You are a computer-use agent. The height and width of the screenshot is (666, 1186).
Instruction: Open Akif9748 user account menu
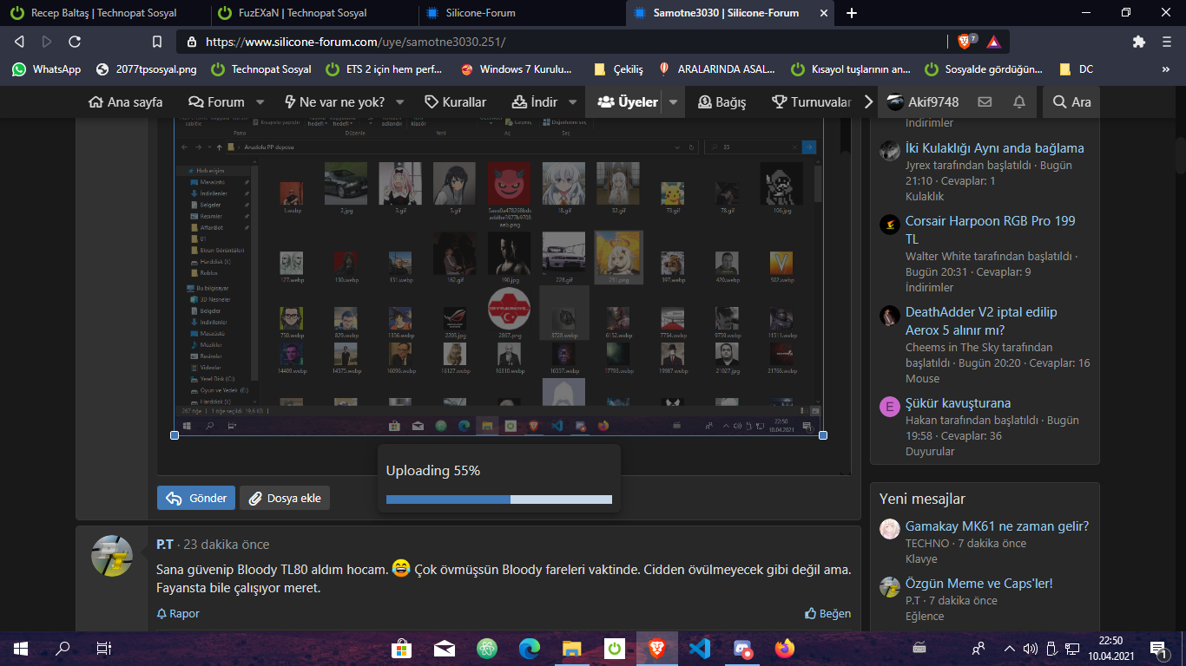(923, 102)
